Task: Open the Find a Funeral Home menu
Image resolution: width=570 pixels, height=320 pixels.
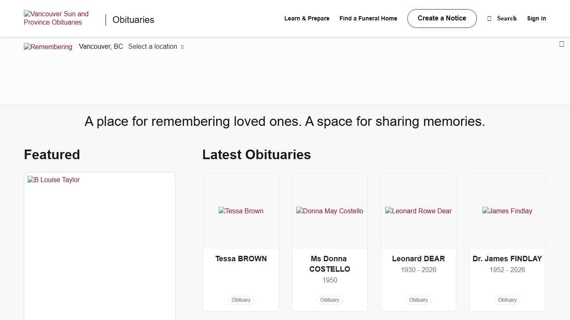Action: point(368,18)
